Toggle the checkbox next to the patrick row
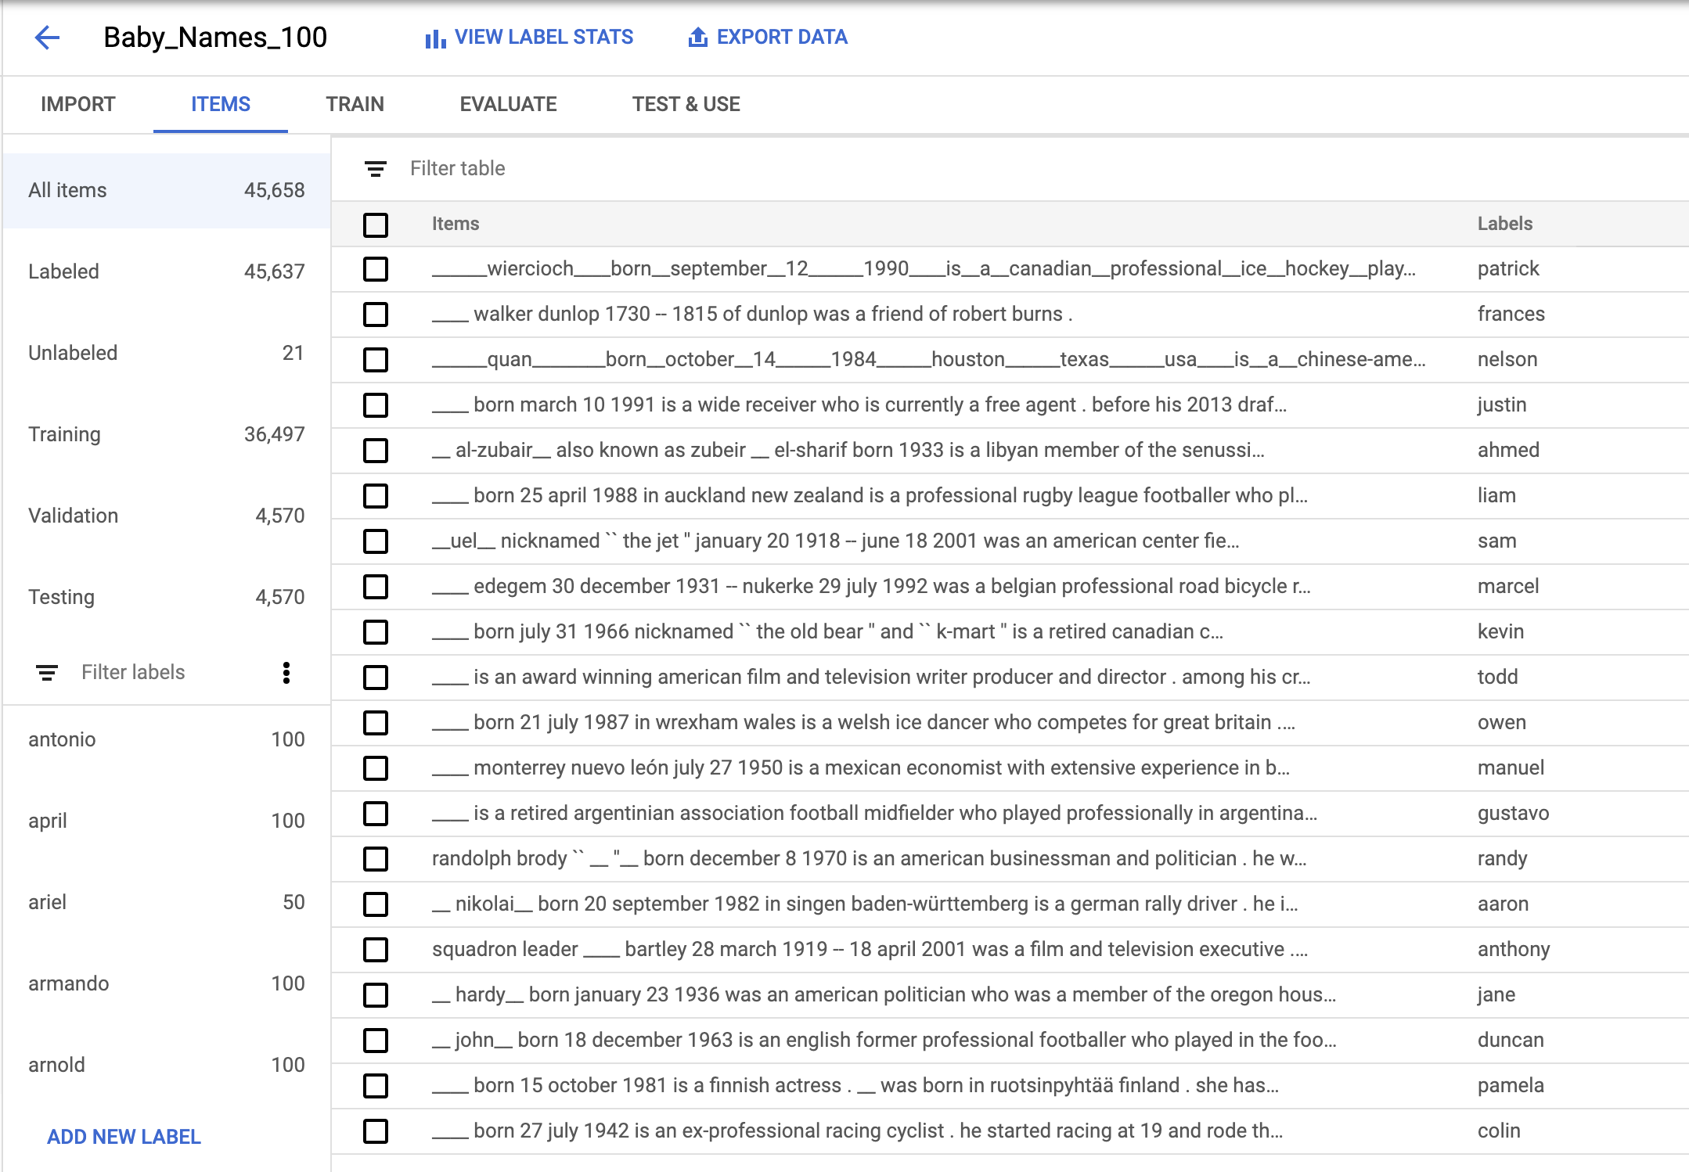 coord(377,269)
